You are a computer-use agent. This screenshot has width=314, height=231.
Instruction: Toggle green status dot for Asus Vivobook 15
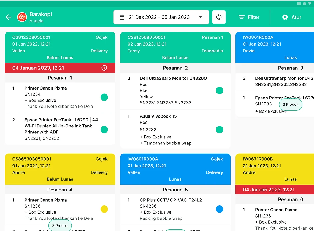pyautogui.click(x=220, y=130)
